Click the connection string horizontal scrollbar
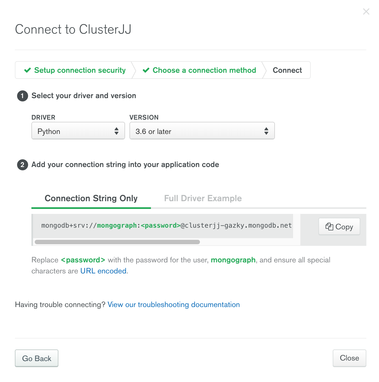The height and width of the screenshot is (382, 379). 117,242
